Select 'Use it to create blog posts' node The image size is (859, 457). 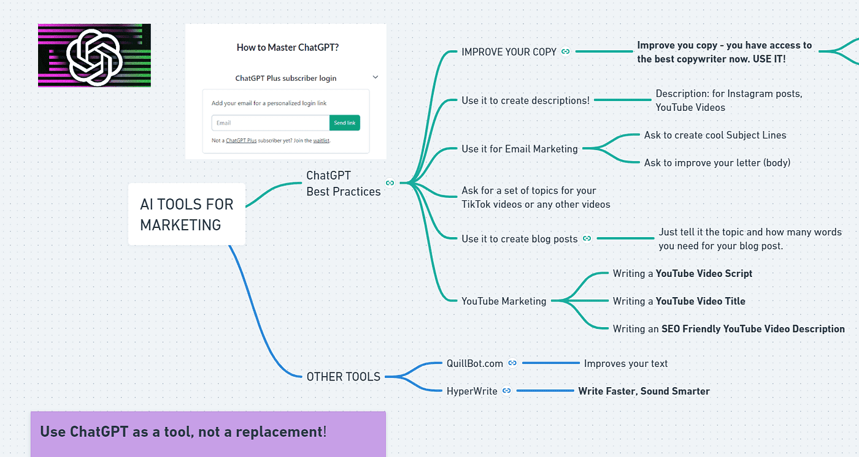pos(520,239)
